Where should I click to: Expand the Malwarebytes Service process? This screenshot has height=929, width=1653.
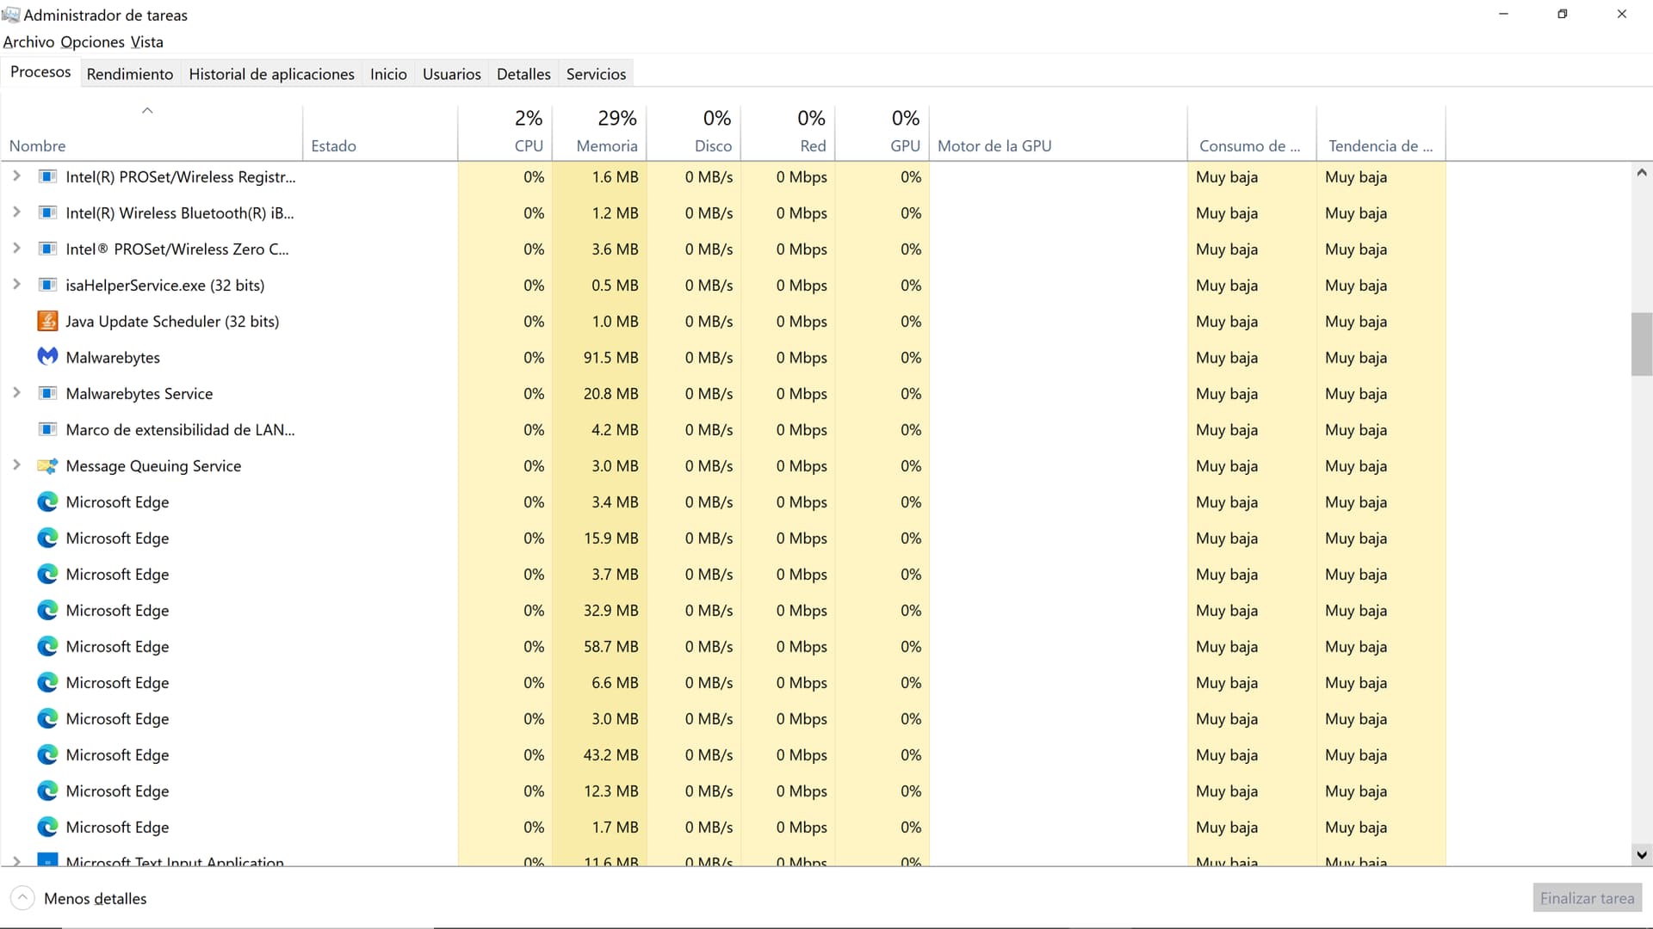(x=16, y=393)
